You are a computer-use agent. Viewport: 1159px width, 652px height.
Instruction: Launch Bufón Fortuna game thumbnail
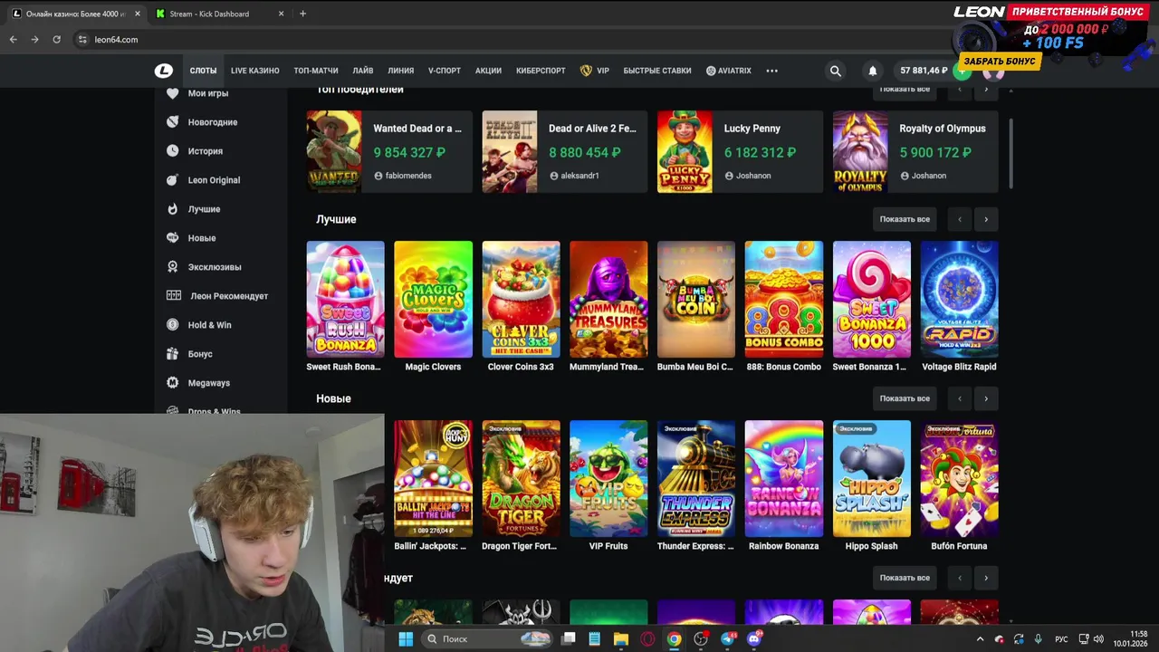coord(960,478)
